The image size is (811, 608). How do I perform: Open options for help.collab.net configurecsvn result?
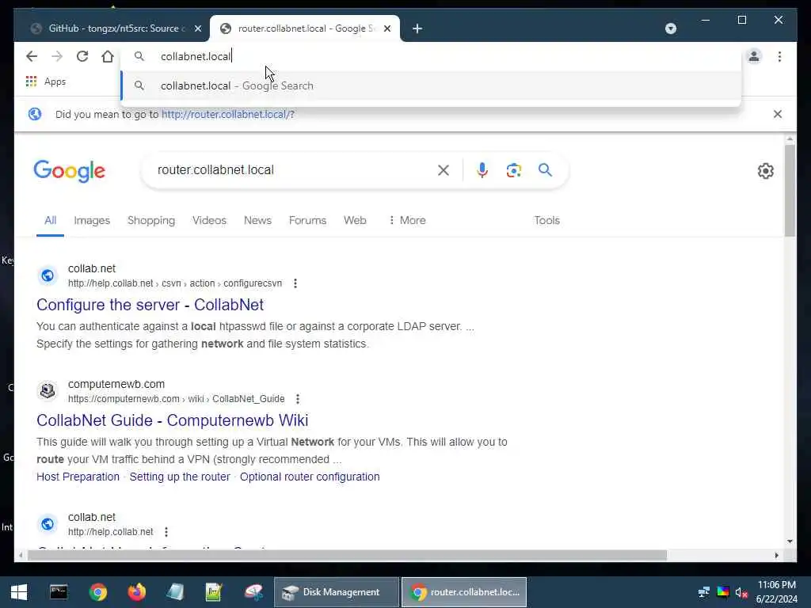click(x=295, y=283)
